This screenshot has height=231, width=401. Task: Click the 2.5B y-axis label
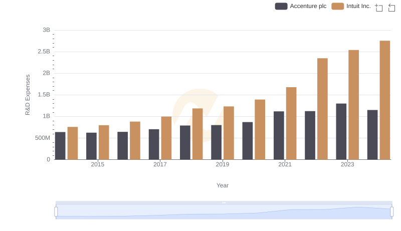click(x=44, y=52)
